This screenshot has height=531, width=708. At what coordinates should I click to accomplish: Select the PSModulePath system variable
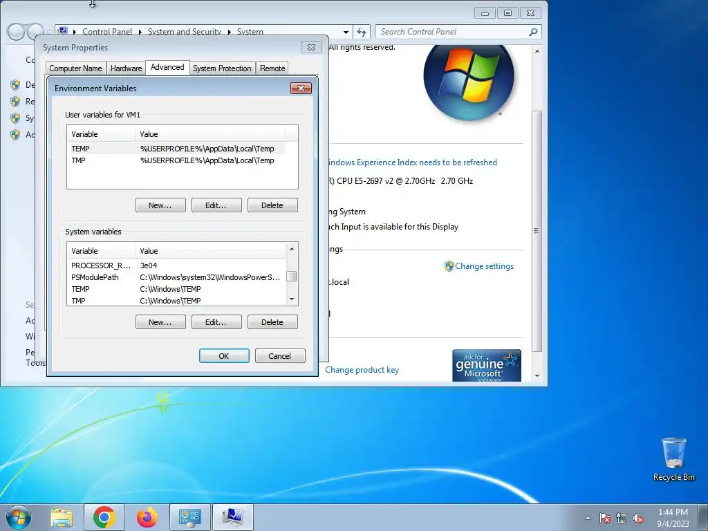[176, 277]
